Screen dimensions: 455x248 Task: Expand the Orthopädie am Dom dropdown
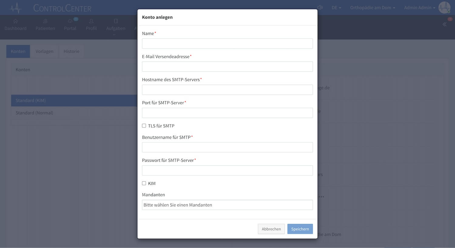click(373, 8)
